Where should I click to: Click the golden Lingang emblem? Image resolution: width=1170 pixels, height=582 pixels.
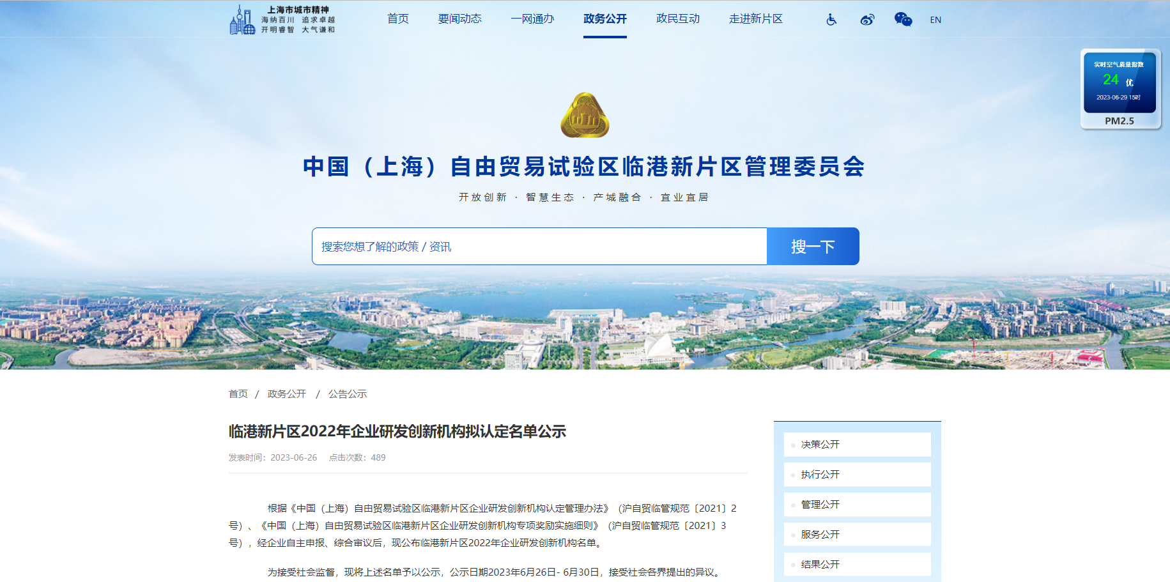tap(585, 116)
